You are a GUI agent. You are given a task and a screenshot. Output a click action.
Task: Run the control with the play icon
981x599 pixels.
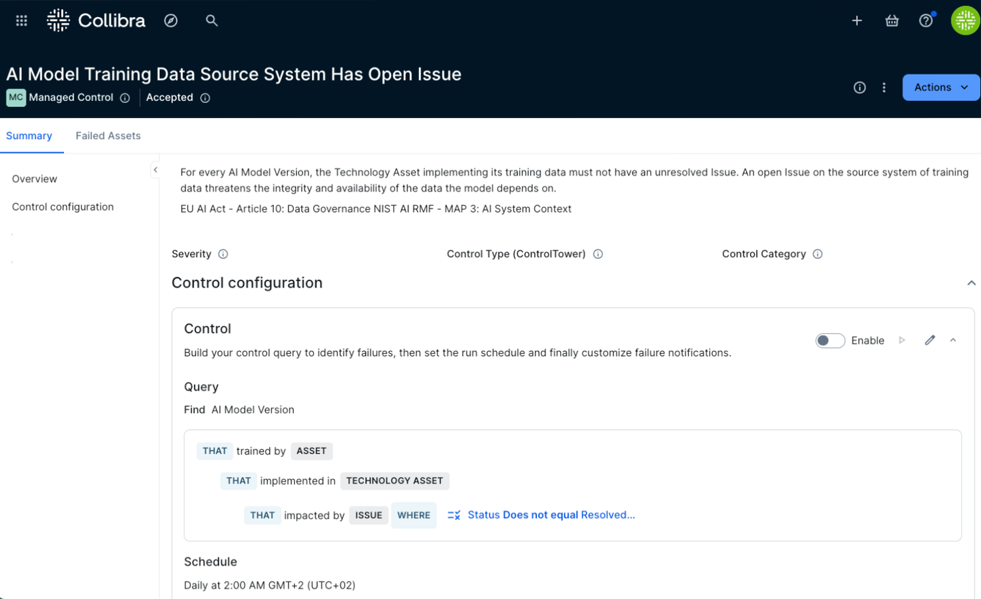pos(902,340)
